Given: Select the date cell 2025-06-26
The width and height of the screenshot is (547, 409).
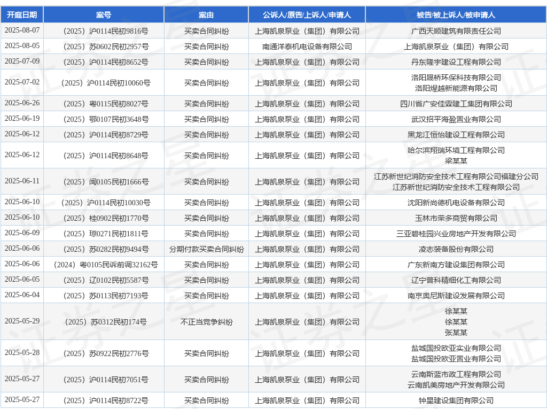Looking at the screenshot, I should [22, 103].
